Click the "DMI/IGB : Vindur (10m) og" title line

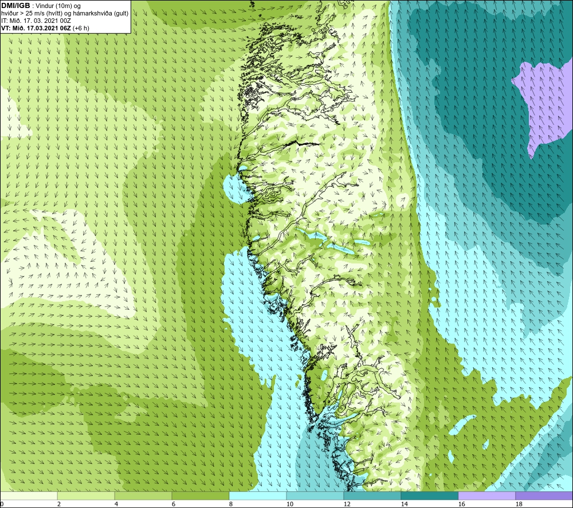pyautogui.click(x=41, y=6)
